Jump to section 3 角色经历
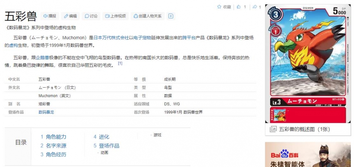354x167 pixels. (53, 154)
